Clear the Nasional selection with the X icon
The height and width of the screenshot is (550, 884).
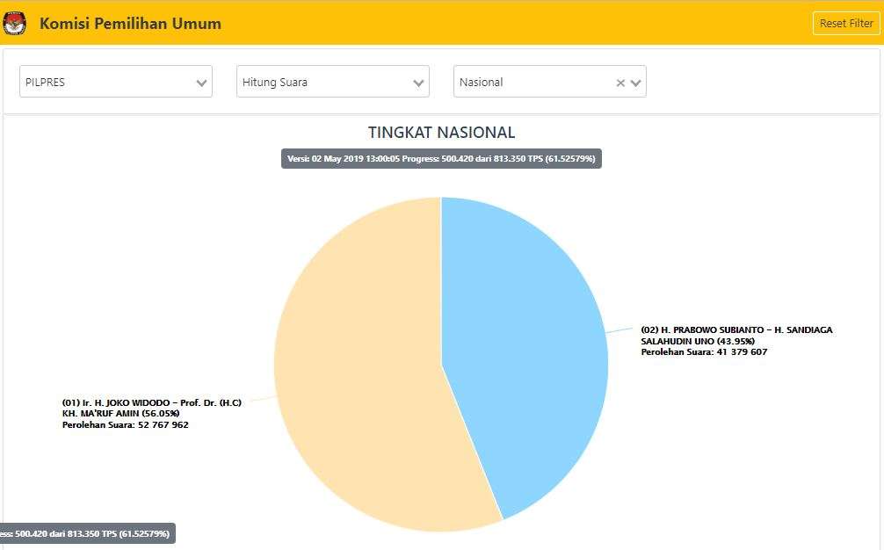[620, 83]
